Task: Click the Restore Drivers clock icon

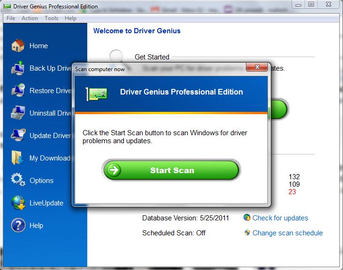Action: click(18, 90)
